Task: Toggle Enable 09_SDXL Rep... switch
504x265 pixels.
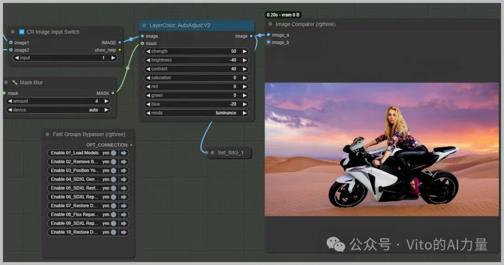Action: tap(113, 223)
